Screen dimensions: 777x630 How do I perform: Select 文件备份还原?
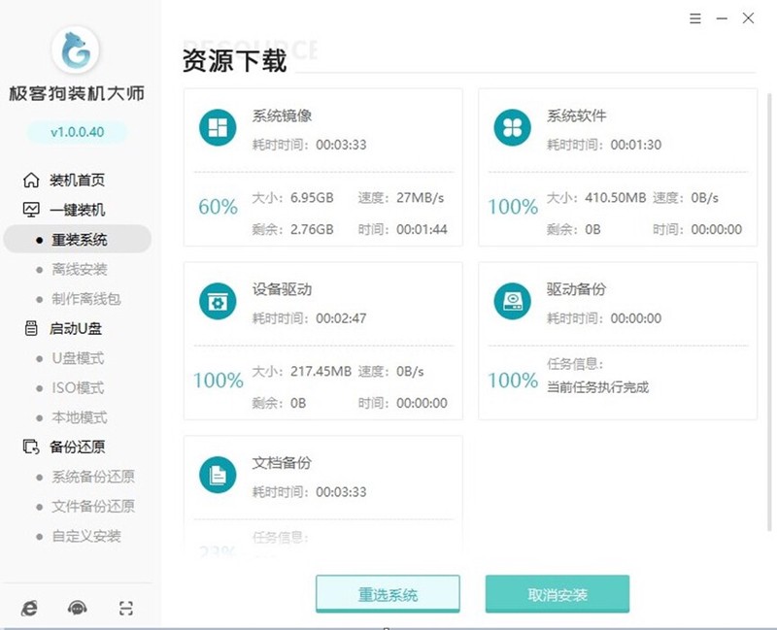(93, 506)
